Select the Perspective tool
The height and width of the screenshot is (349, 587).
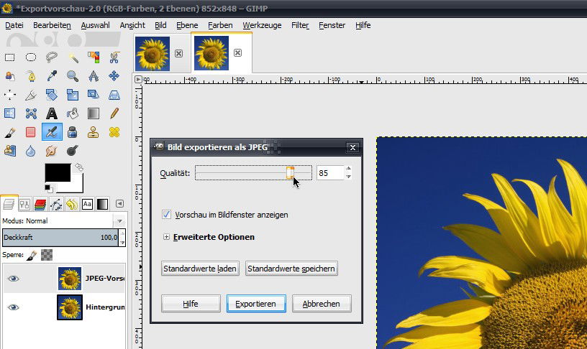tap(114, 95)
